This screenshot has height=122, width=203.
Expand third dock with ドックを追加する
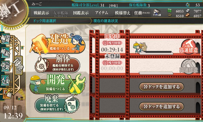(161, 87)
